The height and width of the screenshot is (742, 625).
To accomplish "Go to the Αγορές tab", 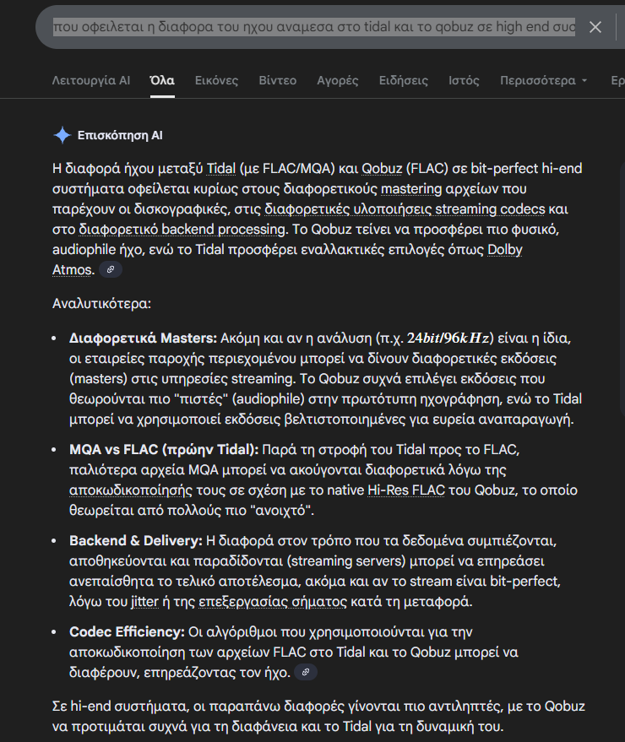I will pyautogui.click(x=338, y=81).
